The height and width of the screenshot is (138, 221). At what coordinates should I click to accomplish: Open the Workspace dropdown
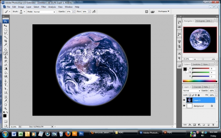(x=164, y=11)
